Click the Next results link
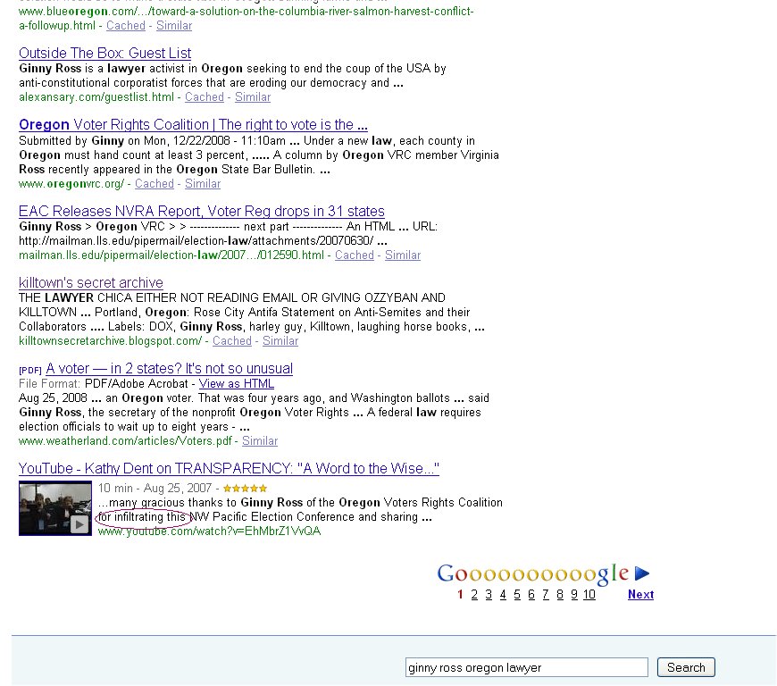The width and height of the screenshot is (777, 686). (640, 594)
